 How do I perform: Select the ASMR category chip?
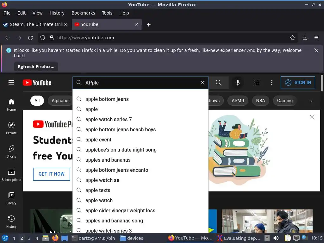[x=238, y=101]
